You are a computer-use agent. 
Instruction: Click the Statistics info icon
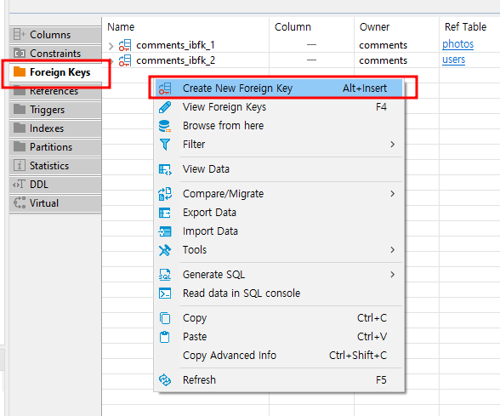pyautogui.click(x=19, y=165)
